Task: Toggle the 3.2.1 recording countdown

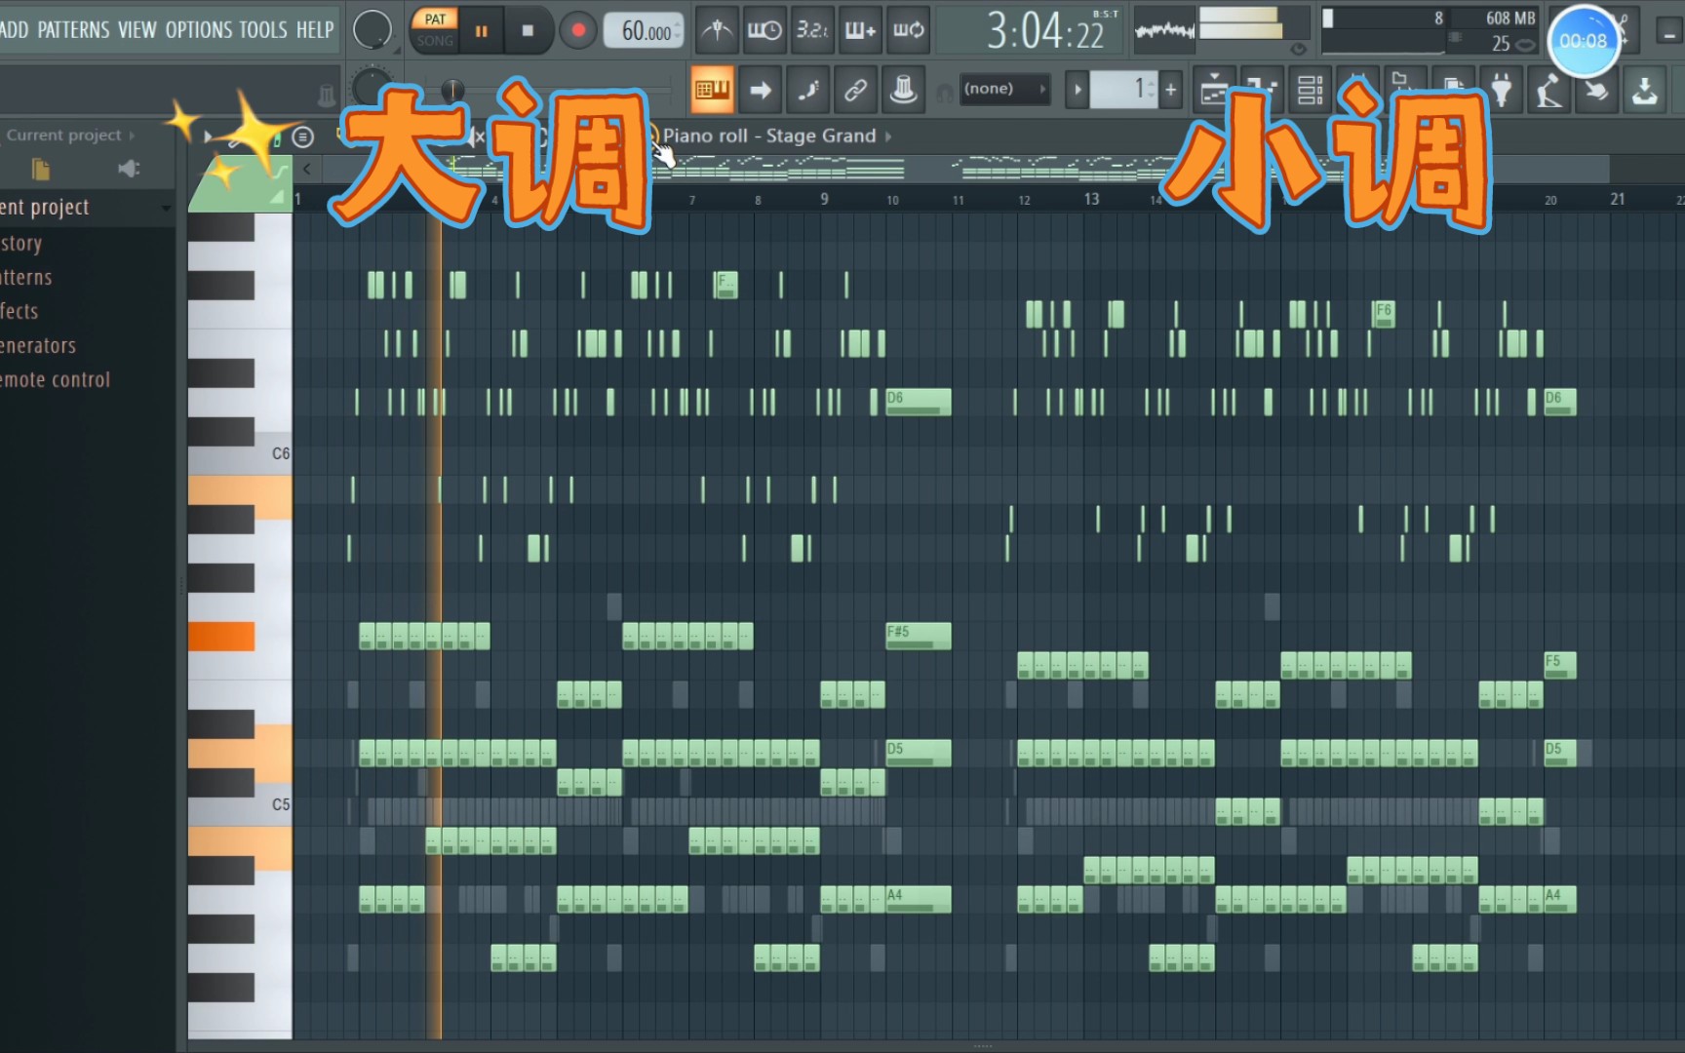Action: click(812, 30)
